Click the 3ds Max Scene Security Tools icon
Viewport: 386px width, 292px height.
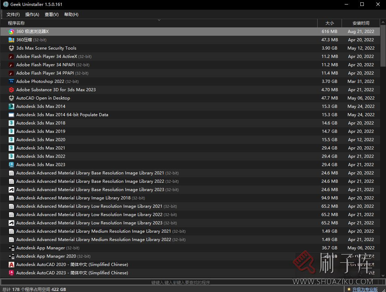point(11,48)
